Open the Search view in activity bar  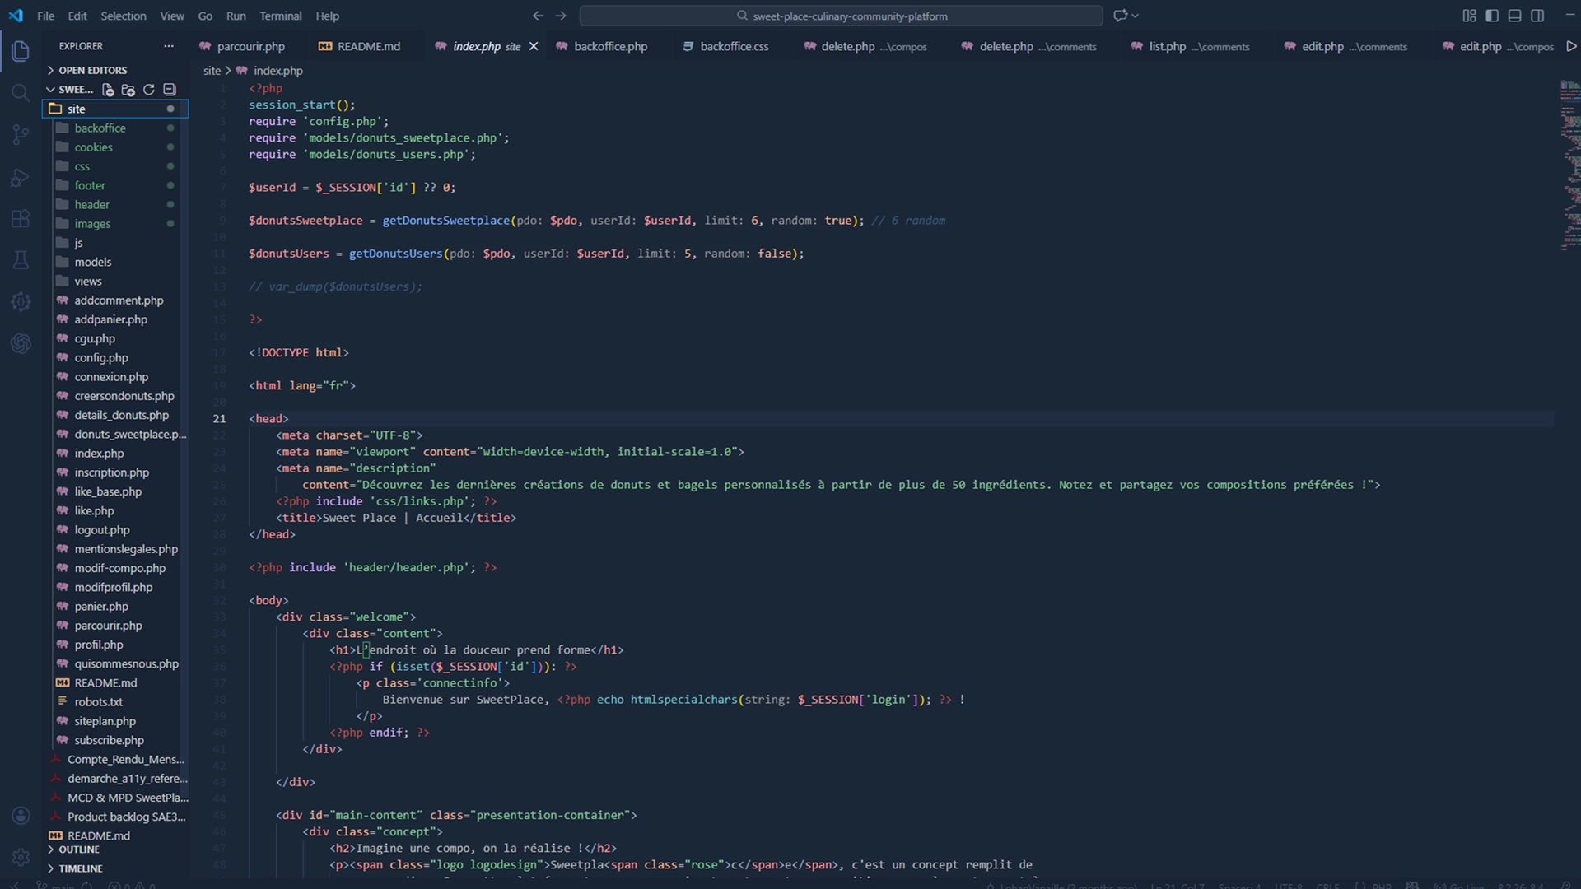(x=21, y=92)
